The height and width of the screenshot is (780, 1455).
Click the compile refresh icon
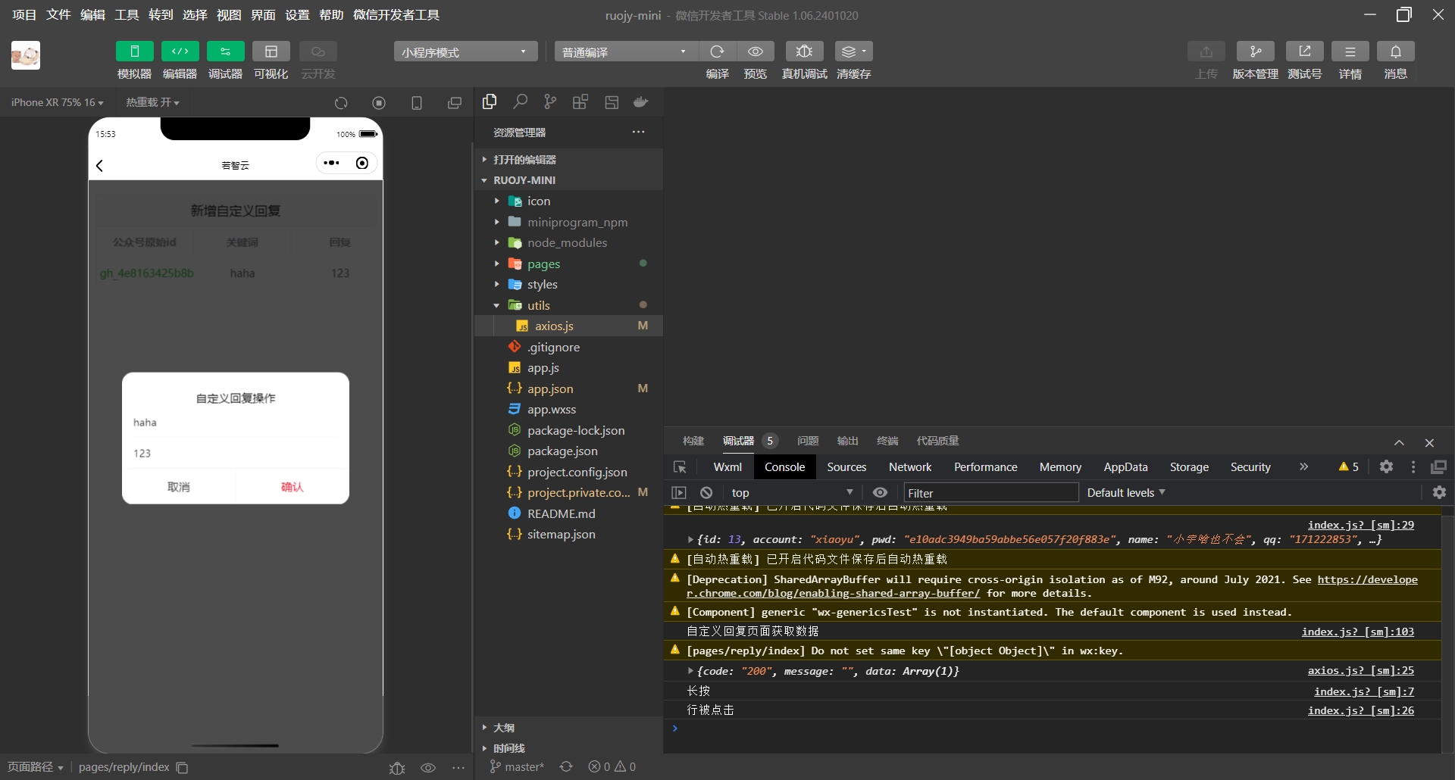(x=717, y=51)
